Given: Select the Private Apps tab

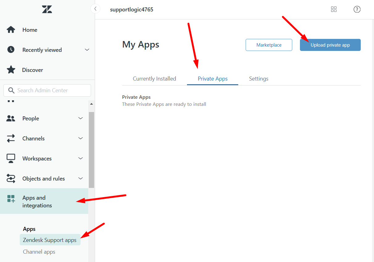Looking at the screenshot, I should [x=213, y=79].
